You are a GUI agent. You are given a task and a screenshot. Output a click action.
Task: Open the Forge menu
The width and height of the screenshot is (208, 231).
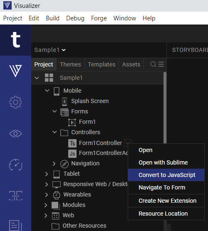pyautogui.click(x=99, y=18)
